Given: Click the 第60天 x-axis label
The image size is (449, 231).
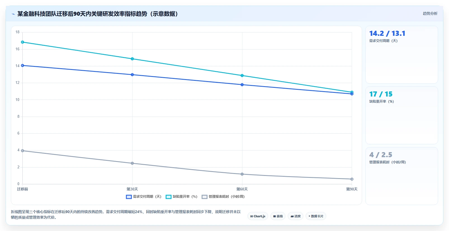Looking at the screenshot, I should (x=242, y=189).
